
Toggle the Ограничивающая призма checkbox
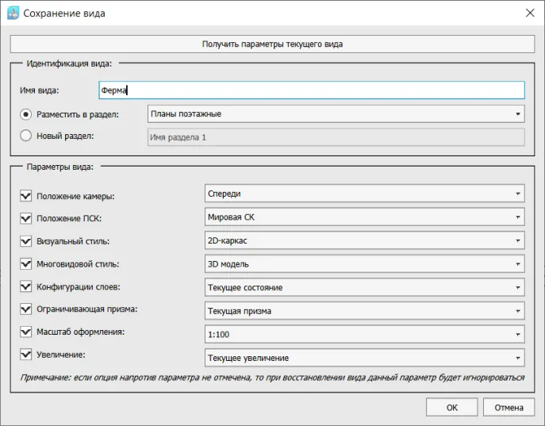tap(26, 310)
